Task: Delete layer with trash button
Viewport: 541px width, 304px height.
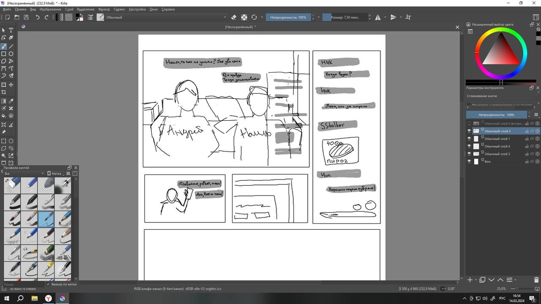Action: click(x=536, y=280)
